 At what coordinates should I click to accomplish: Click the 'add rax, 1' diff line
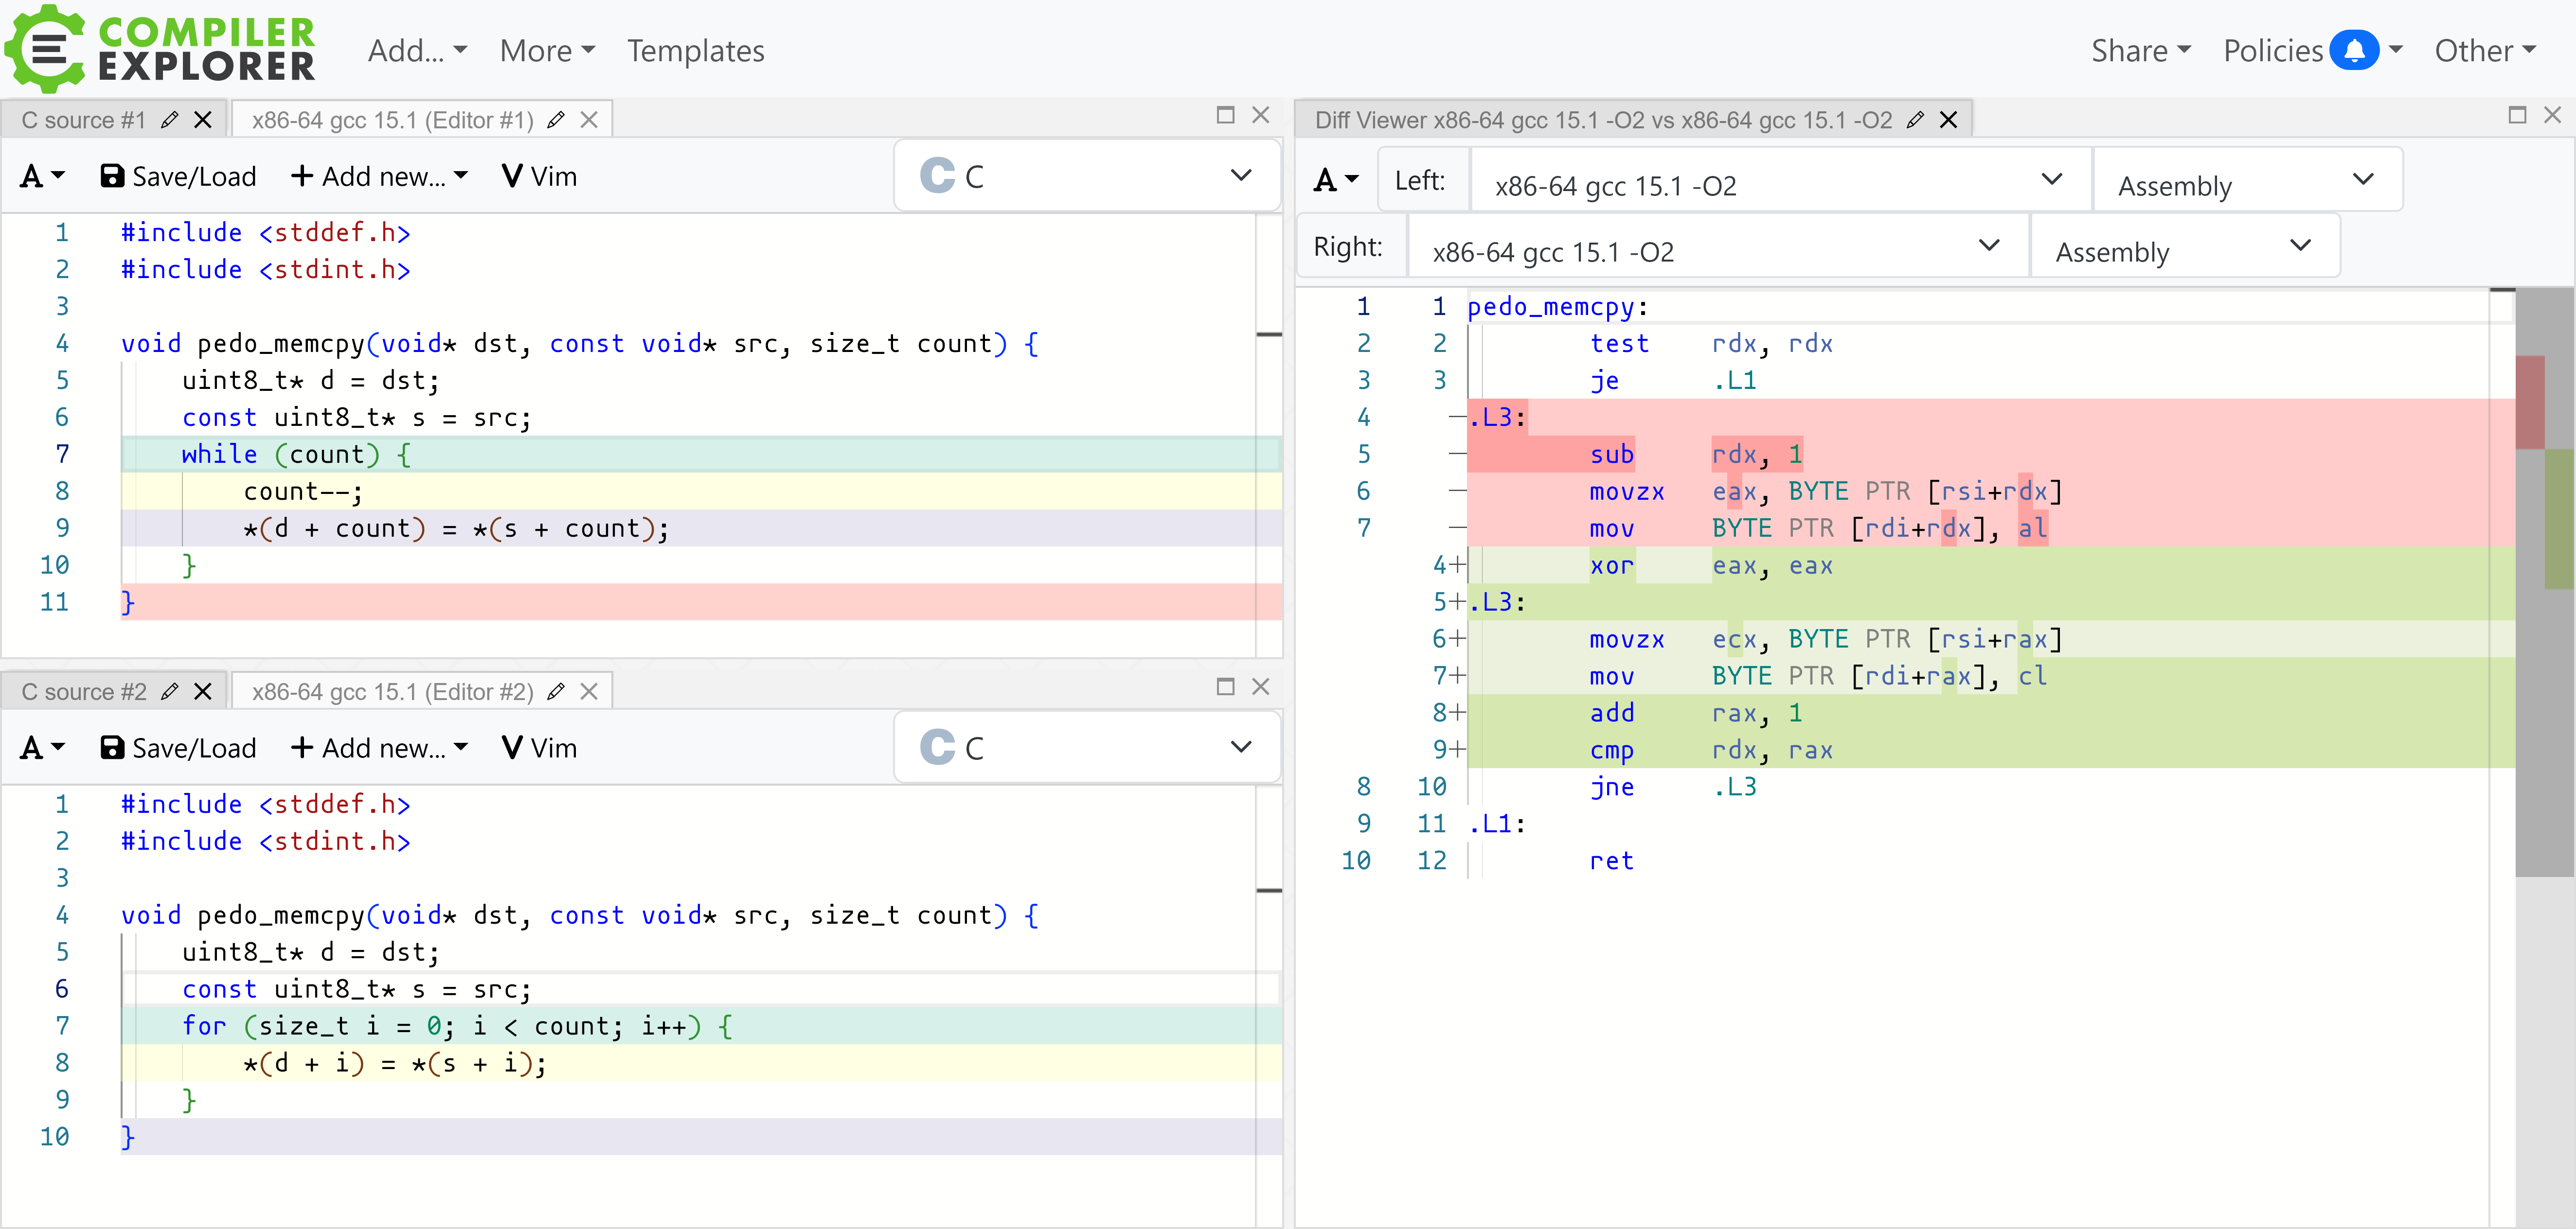tap(1990, 712)
